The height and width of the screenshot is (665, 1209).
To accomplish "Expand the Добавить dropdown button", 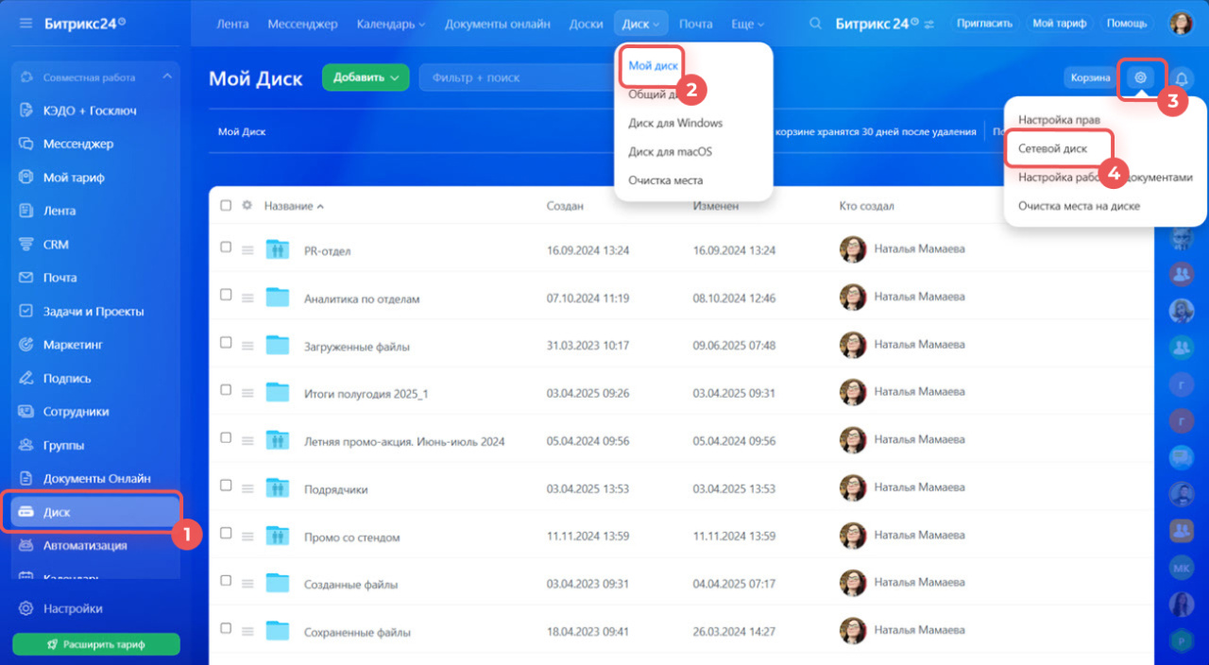I will [x=366, y=77].
